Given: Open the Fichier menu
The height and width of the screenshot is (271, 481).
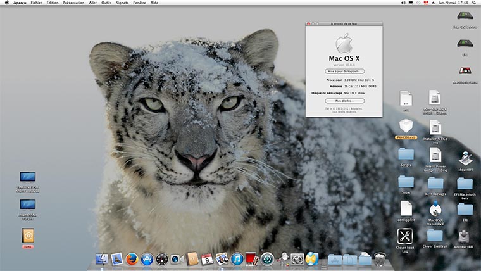Looking at the screenshot, I should 37,3.
